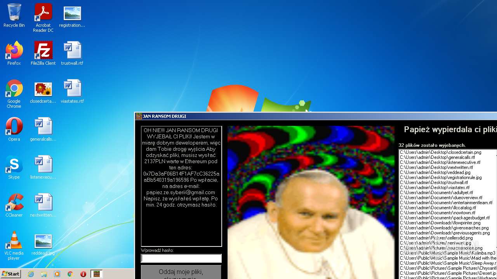Open the Windows Start menu
The image size is (497, 279).
point(10,274)
